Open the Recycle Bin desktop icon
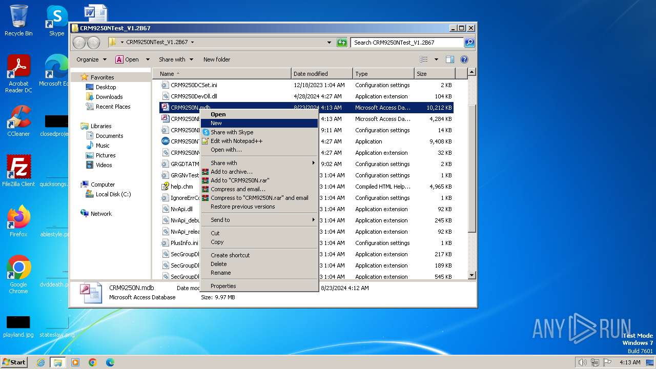 (x=18, y=20)
